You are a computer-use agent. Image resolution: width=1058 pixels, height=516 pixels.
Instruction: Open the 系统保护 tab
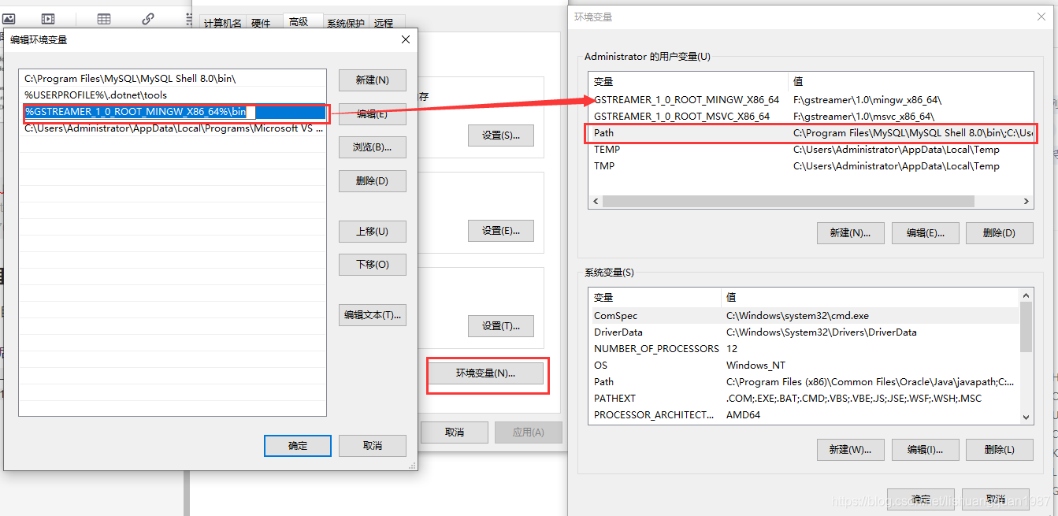tap(346, 24)
